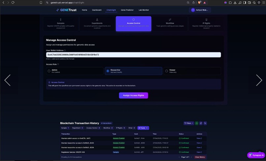
Task: Open the Gene Predictor nav item
Action: click(127, 10)
